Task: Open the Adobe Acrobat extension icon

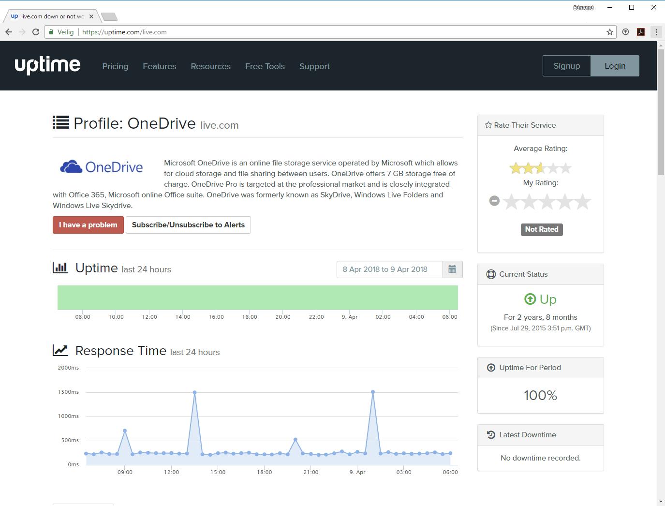Action: [x=641, y=32]
